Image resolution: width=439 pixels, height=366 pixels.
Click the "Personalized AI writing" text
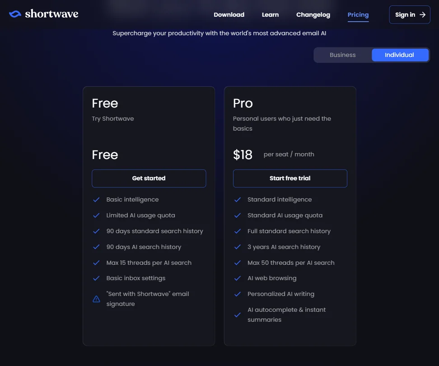(x=281, y=294)
